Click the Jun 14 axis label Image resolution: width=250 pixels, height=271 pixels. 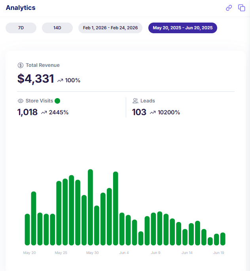tap(187, 253)
